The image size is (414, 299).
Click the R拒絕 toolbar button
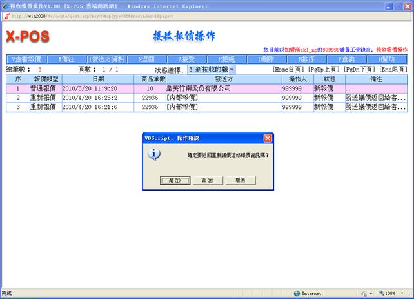(x=226, y=59)
